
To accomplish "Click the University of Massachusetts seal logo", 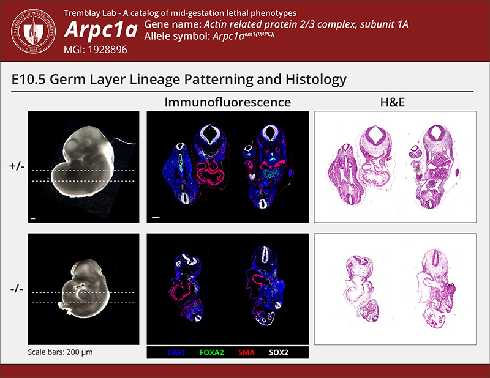I will [31, 29].
